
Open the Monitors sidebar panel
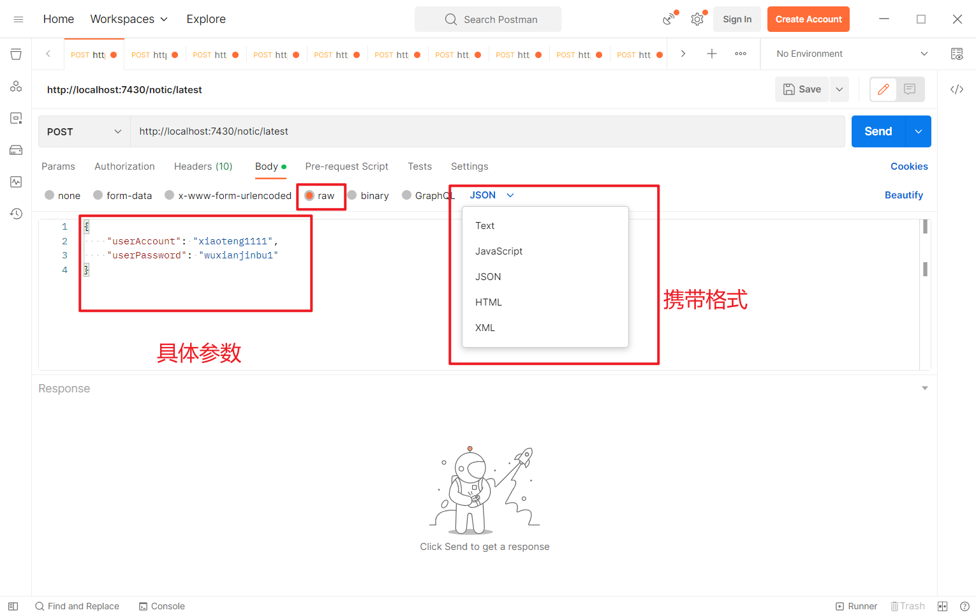[16, 182]
